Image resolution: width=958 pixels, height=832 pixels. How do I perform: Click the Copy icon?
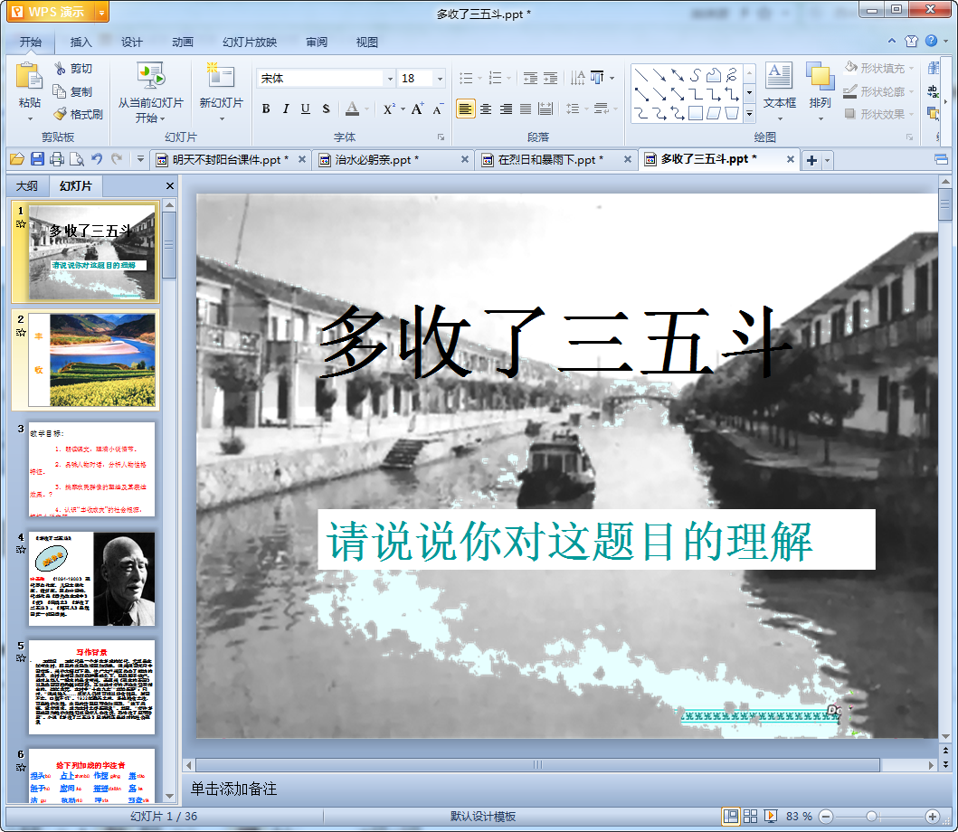pyautogui.click(x=60, y=91)
